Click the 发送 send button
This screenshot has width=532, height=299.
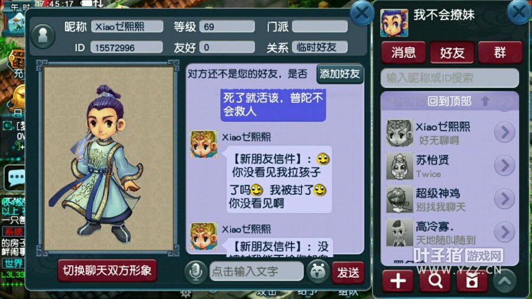[348, 272]
